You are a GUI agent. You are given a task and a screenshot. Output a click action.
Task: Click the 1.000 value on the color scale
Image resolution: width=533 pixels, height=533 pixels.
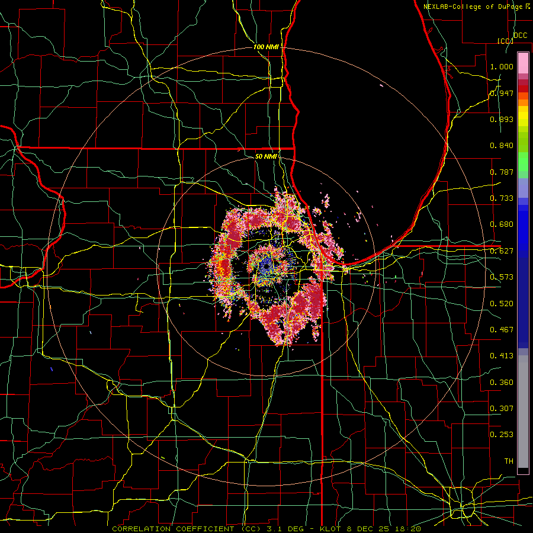point(502,66)
